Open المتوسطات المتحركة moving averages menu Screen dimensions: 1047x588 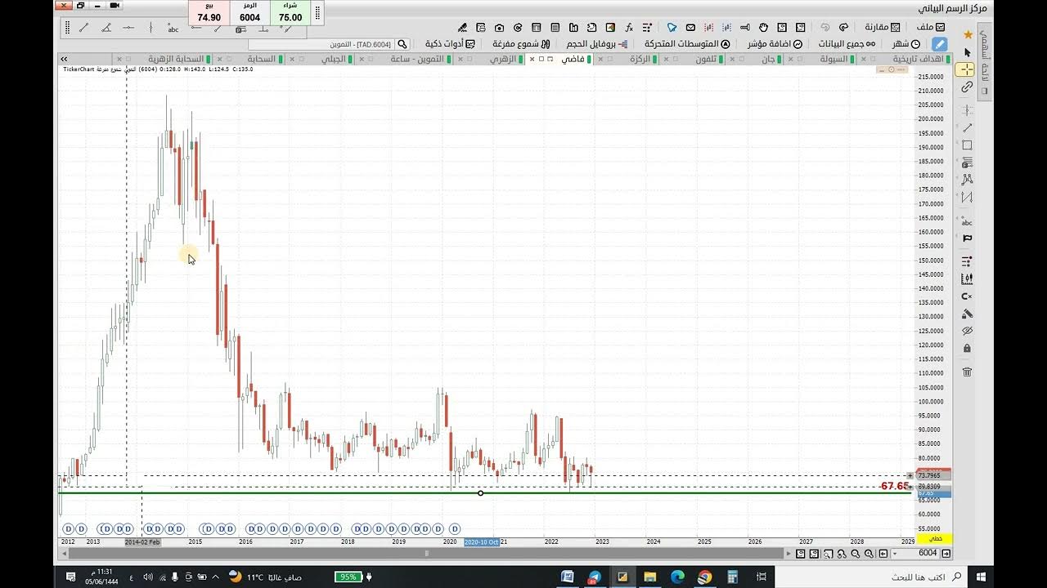pos(687,44)
